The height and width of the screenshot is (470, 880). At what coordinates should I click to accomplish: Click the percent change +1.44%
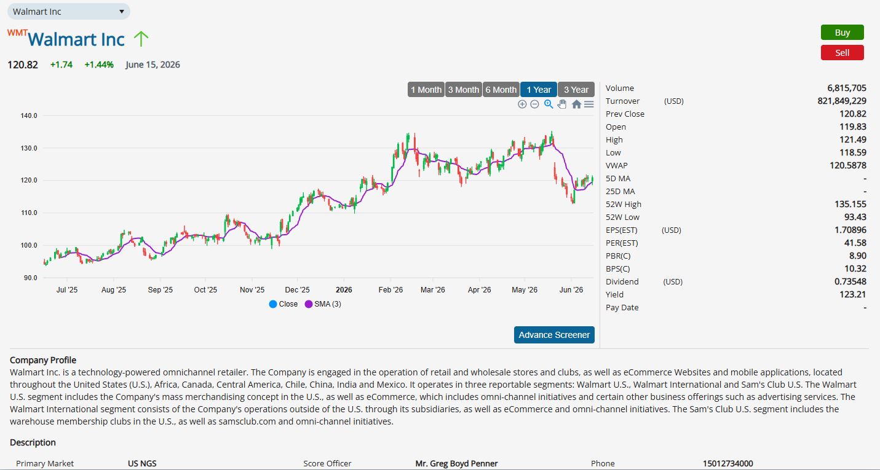coord(99,65)
